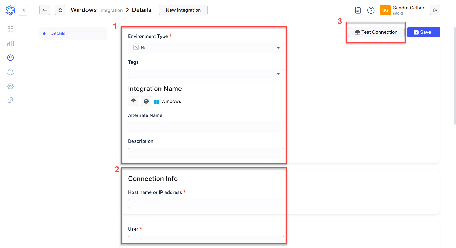Reset the integration icon using the restore button
Viewport: 456px width, 248px height.
146,101
